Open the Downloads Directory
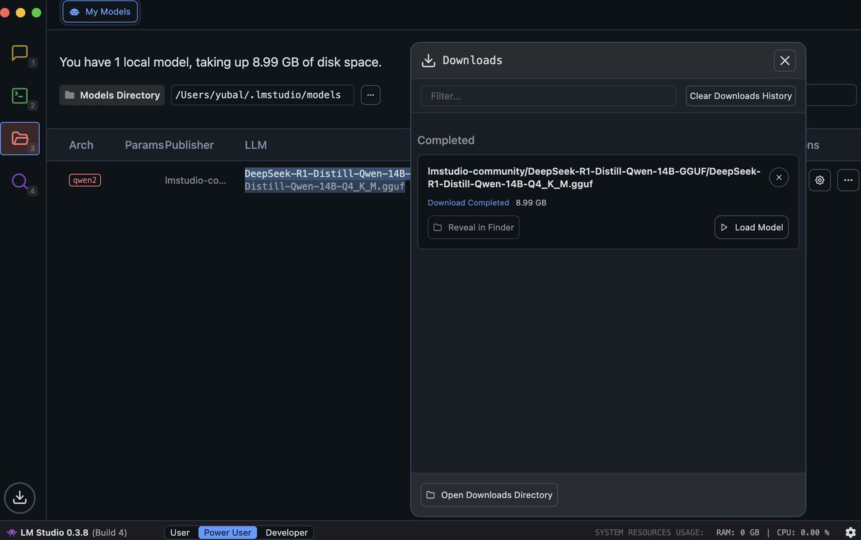 coord(488,495)
